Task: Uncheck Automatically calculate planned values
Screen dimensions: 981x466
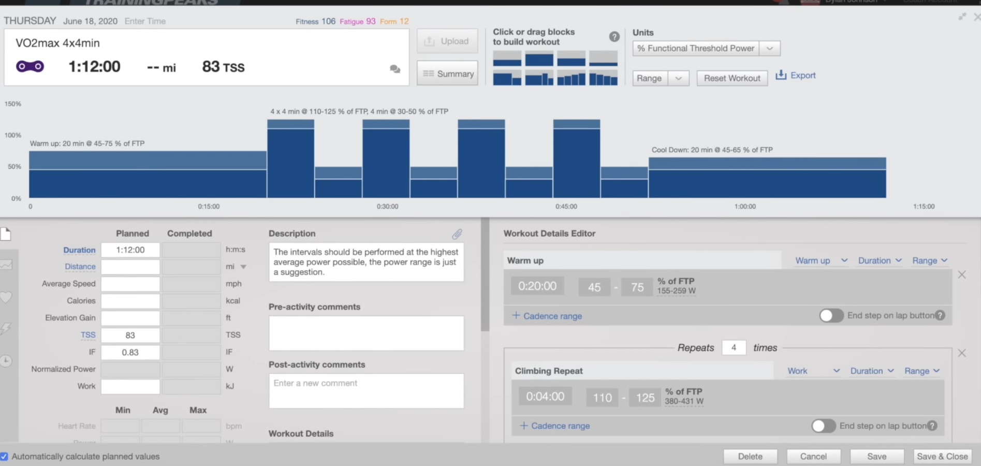Action: tap(5, 457)
